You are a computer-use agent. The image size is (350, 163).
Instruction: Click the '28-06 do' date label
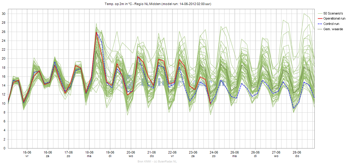[297, 154]
